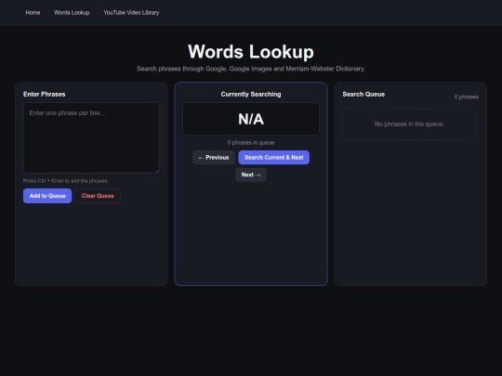Image resolution: width=502 pixels, height=376 pixels.
Task: Go to the Home nav link
Action: 33,13
